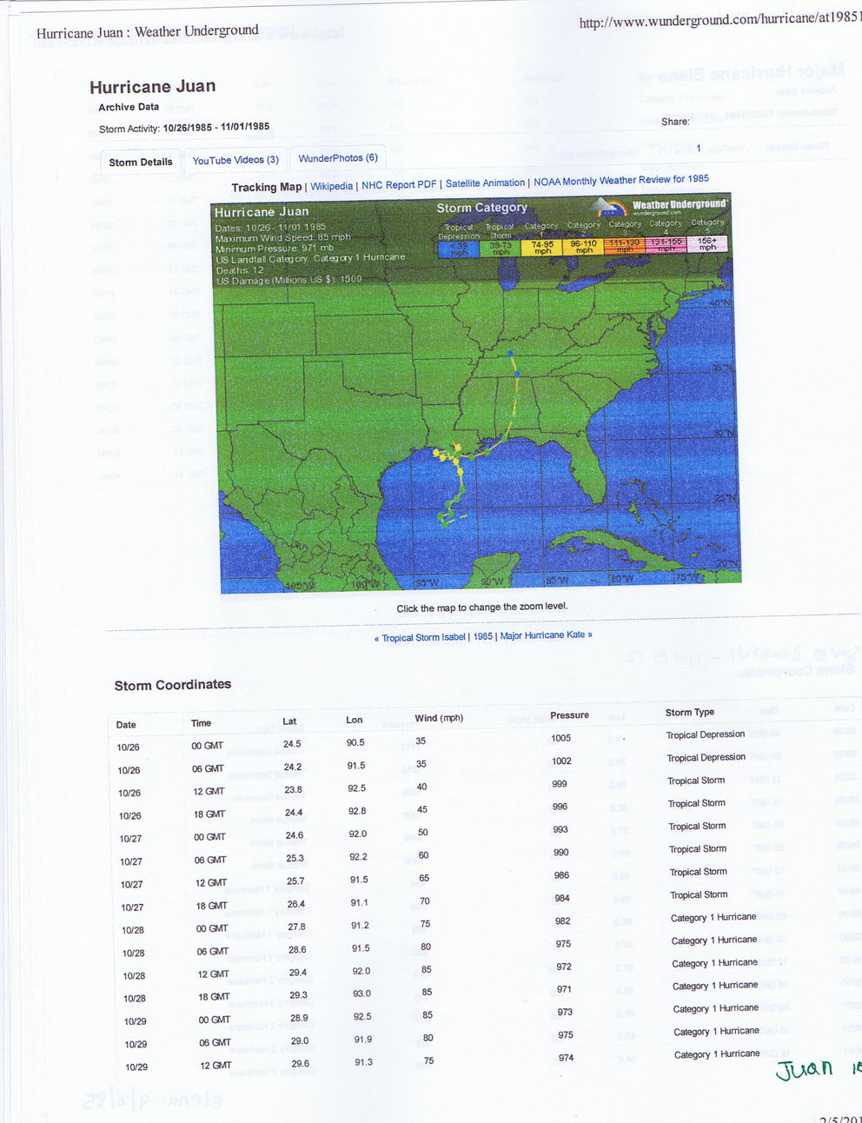862x1123 pixels.
Task: Click the 156+ mph Category 5 swatch
Action: point(707,244)
